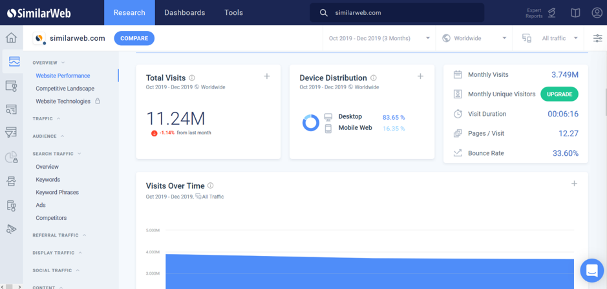Click the similarweb.com site favicon
The image size is (607, 289).
[39, 38]
